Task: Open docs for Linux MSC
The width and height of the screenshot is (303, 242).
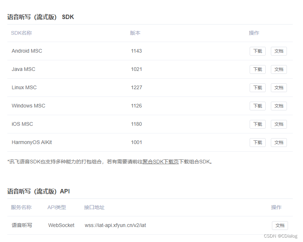Action: (279, 88)
